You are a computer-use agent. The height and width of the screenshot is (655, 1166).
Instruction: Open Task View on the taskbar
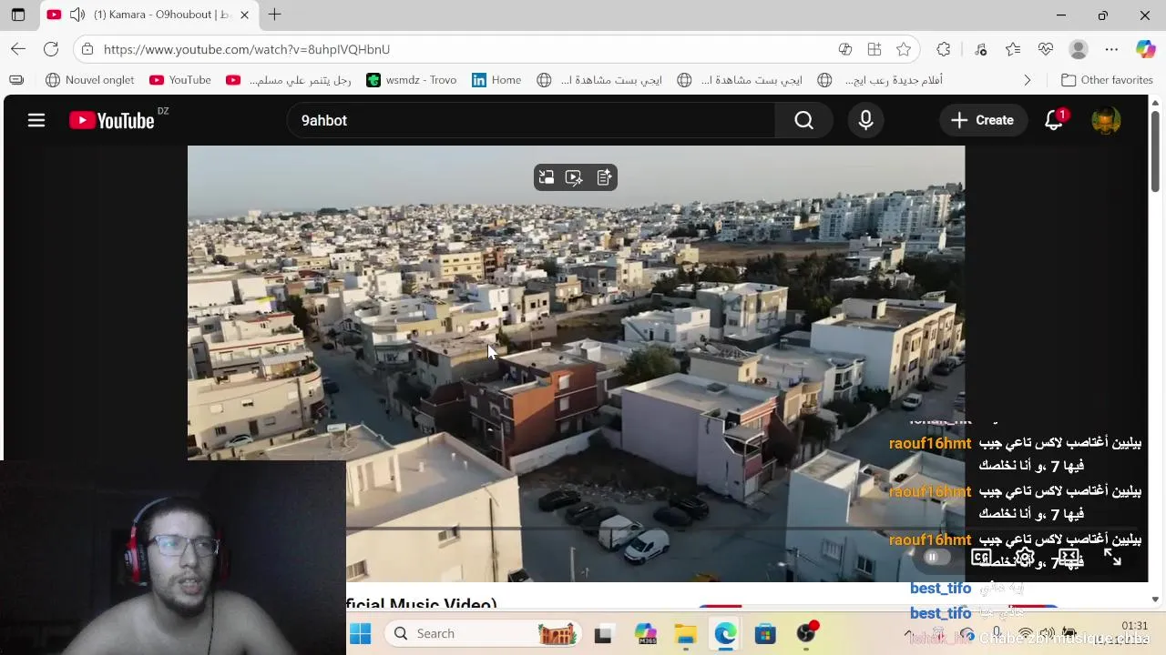tap(603, 634)
